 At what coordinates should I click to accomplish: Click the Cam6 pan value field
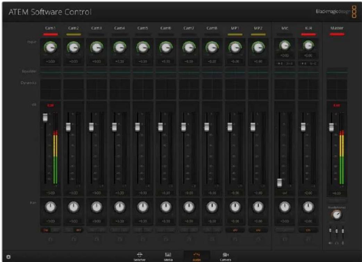pos(166,221)
